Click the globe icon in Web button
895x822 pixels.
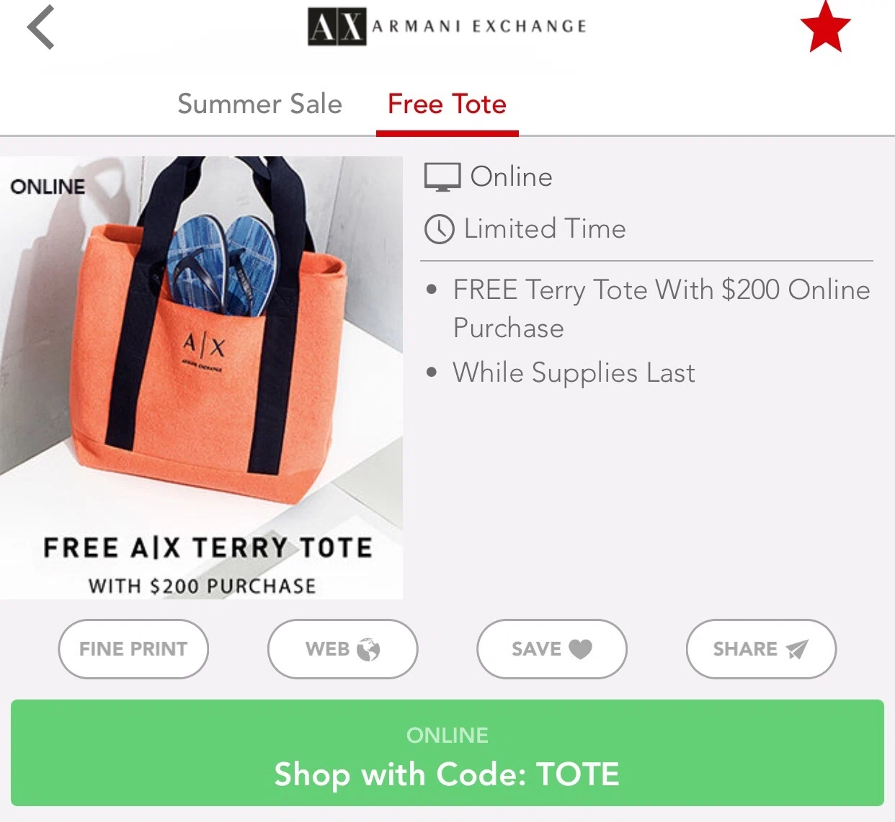coord(368,649)
